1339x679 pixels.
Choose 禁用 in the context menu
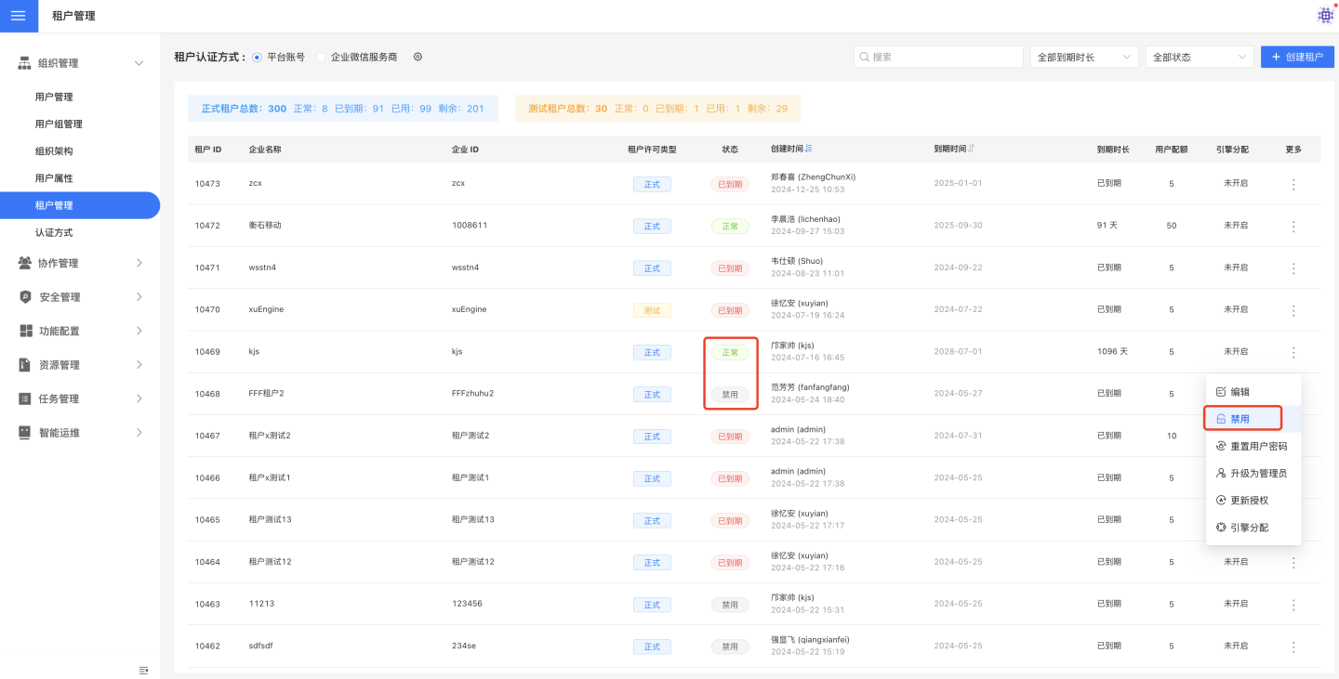(x=1241, y=419)
